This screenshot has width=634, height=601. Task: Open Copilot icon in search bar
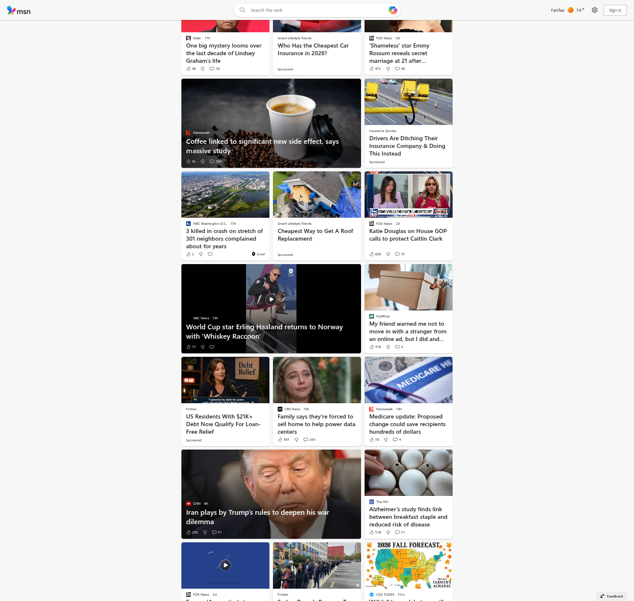[393, 10]
